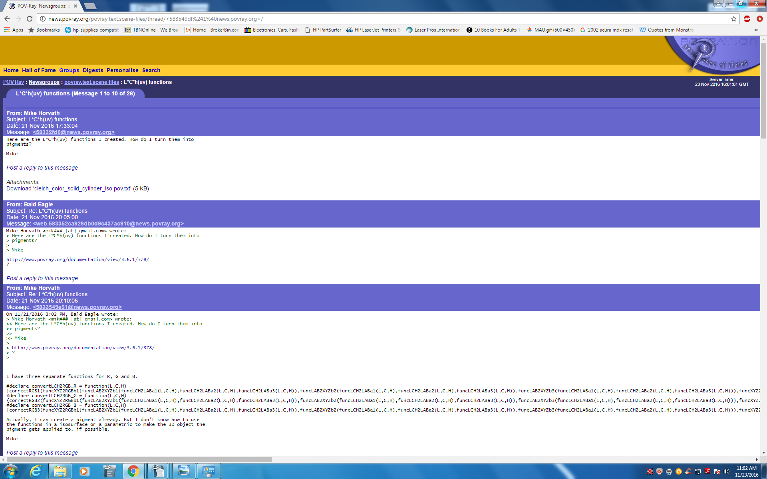The width and height of the screenshot is (767, 479).
Task: Open the povray.text.scene-files breadcrumb link
Action: [91, 82]
